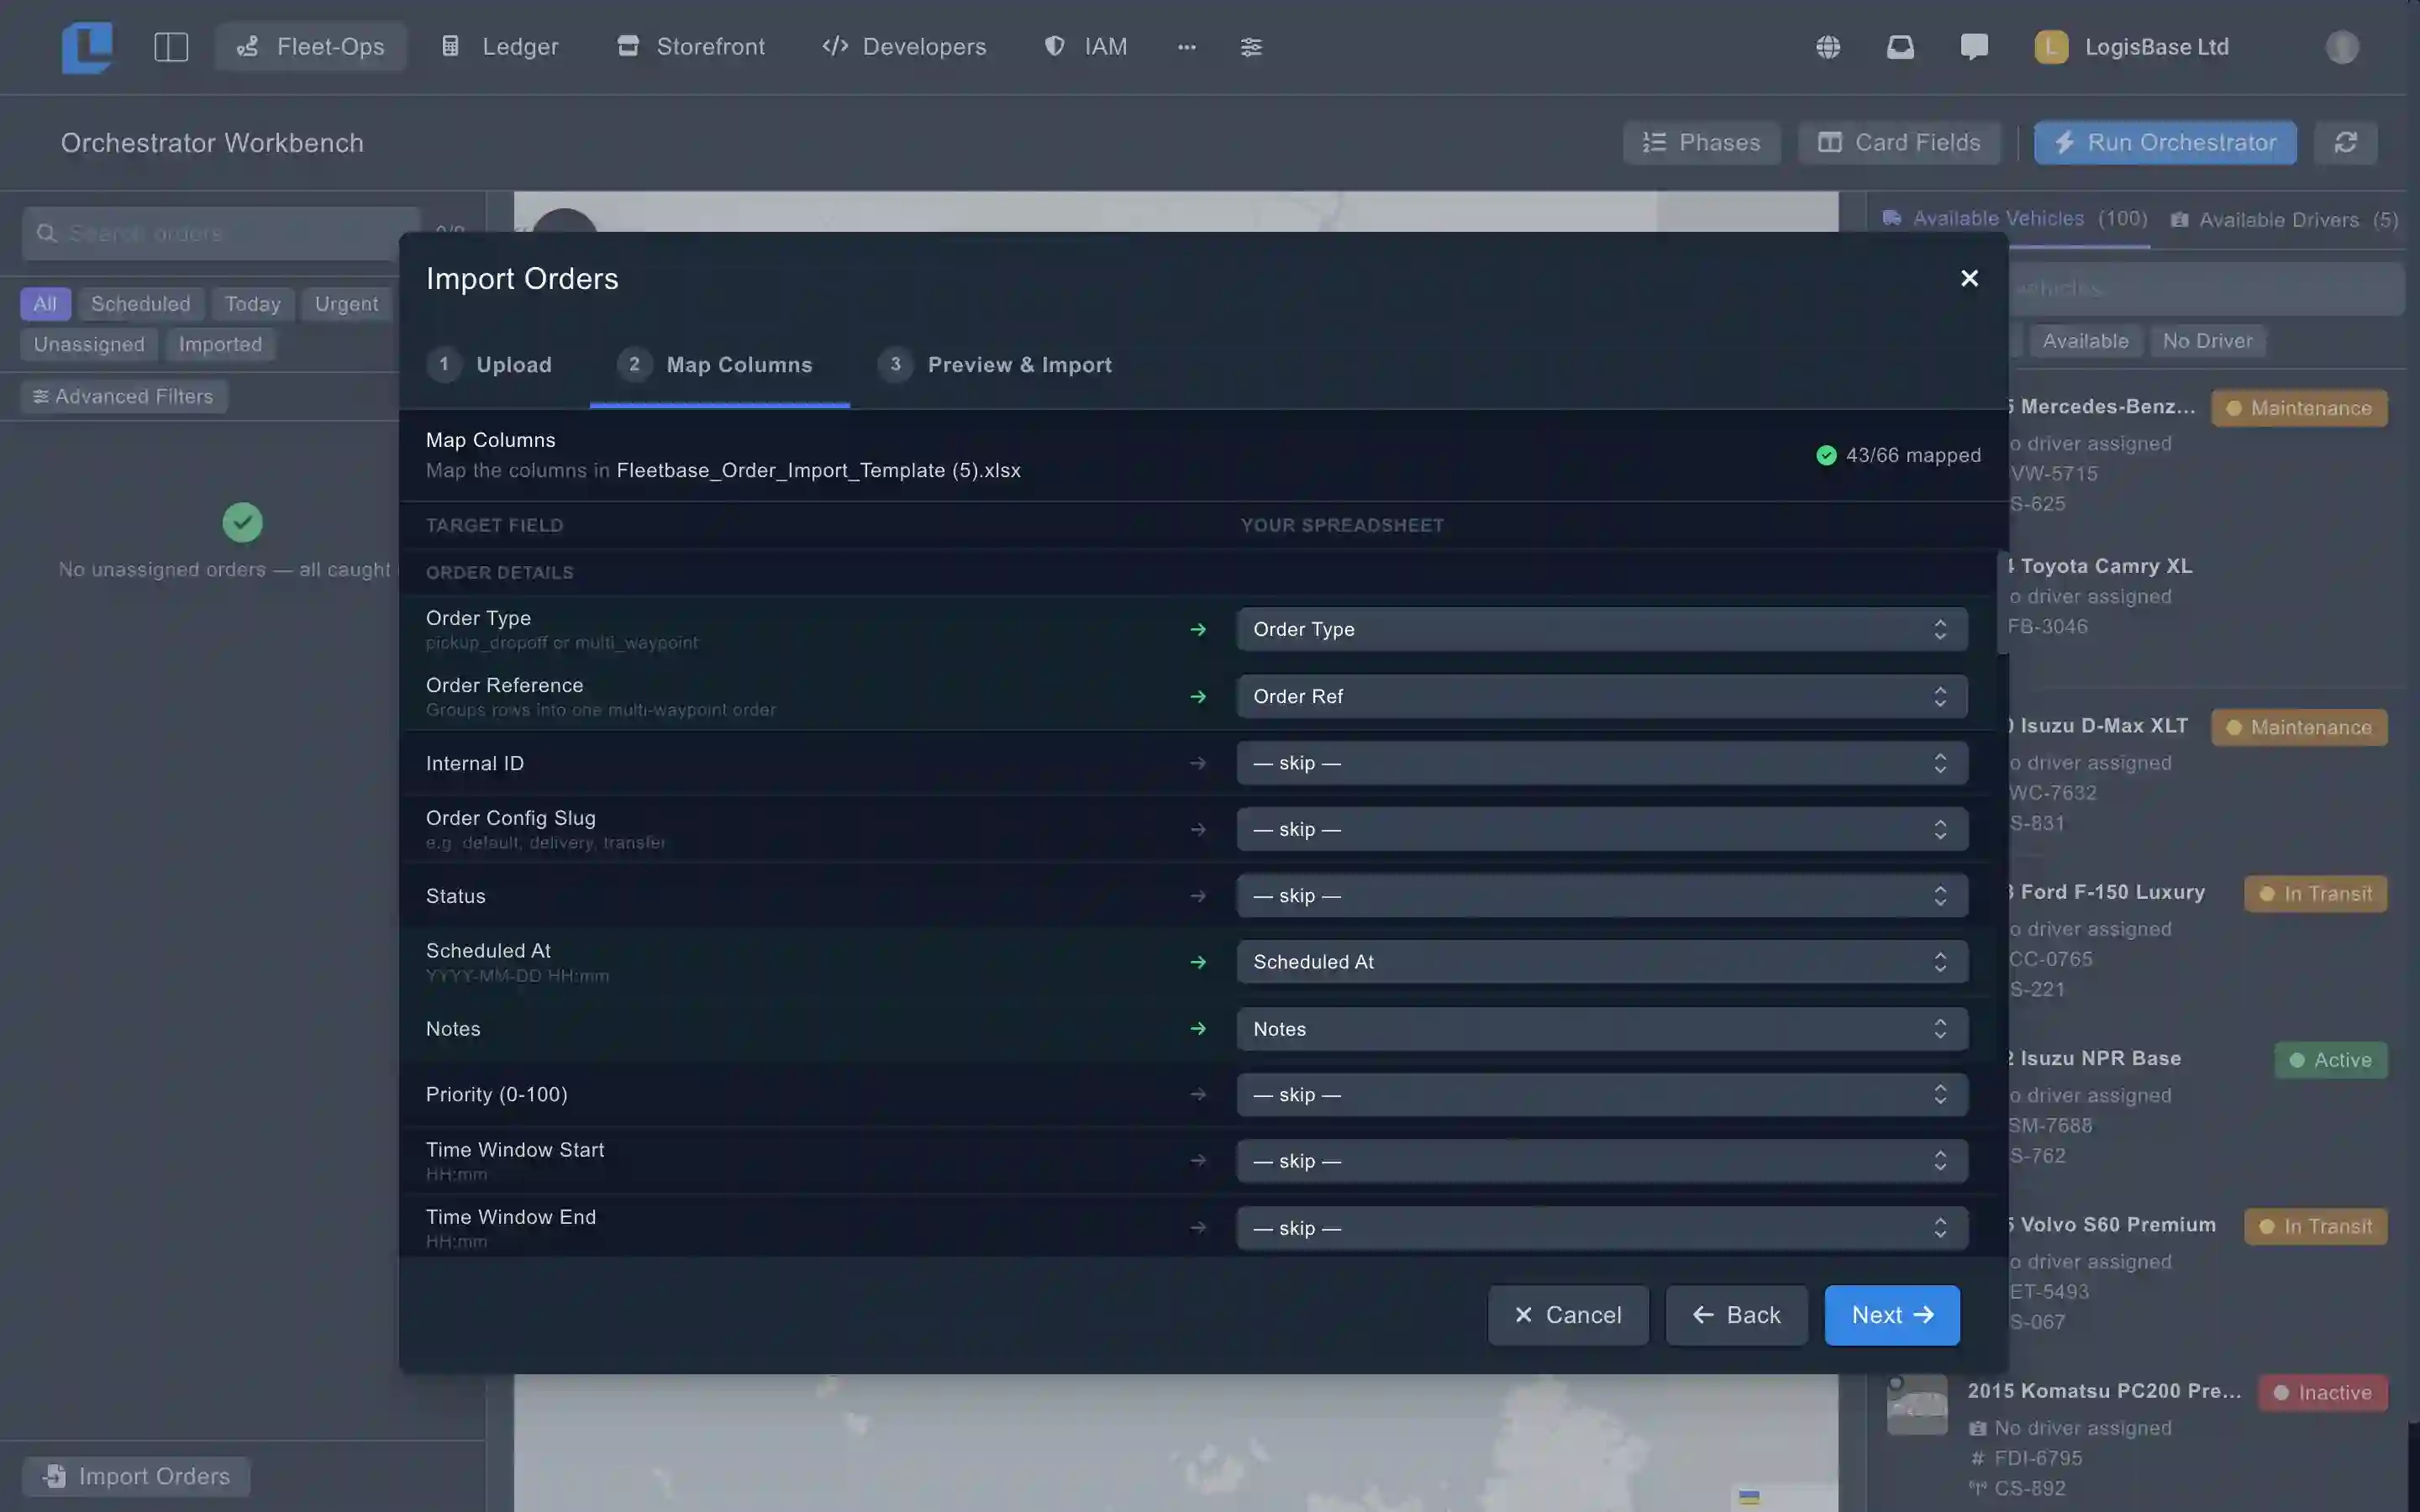Click green arrow for Order Type row

(x=1198, y=629)
